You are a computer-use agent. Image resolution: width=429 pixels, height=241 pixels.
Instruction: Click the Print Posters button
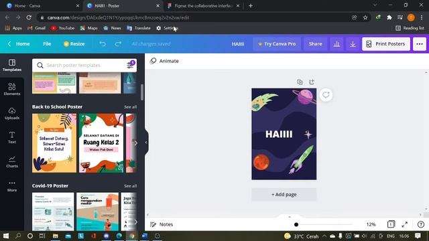(x=386, y=44)
